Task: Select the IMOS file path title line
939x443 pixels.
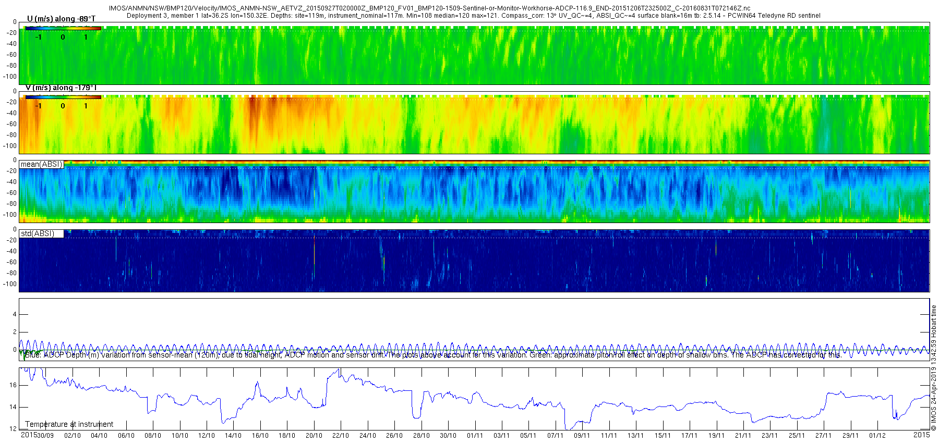Action: point(430,8)
